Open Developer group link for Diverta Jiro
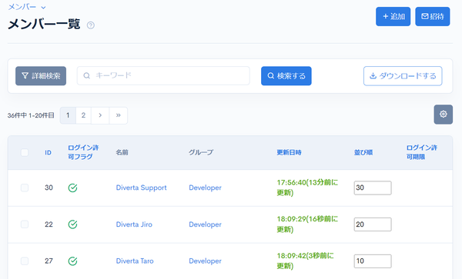The image size is (462, 279). coord(205,224)
